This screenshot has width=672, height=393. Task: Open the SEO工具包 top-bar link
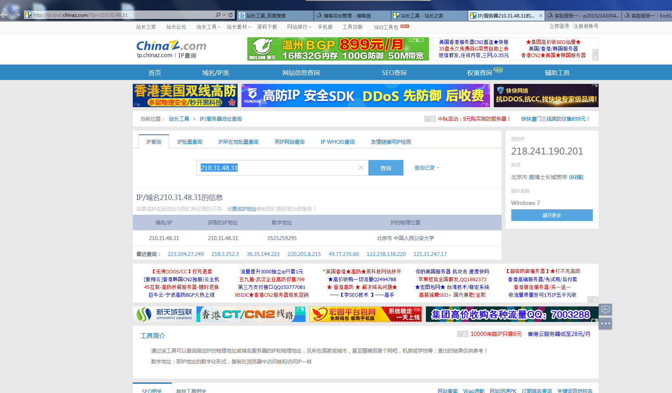pyautogui.click(x=386, y=27)
